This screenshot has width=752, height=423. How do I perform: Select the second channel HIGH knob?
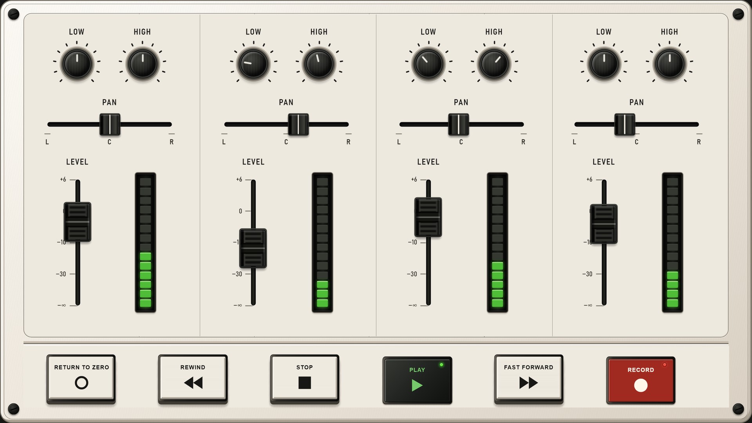click(x=319, y=64)
